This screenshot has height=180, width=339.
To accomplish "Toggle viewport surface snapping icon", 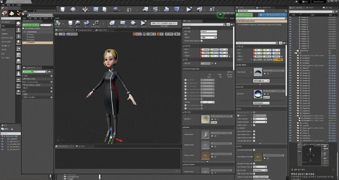I will click(148, 34).
